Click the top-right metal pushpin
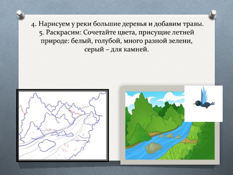Image resolution: width=233 pixels, height=175 pixels. pyautogui.click(x=213, y=13)
